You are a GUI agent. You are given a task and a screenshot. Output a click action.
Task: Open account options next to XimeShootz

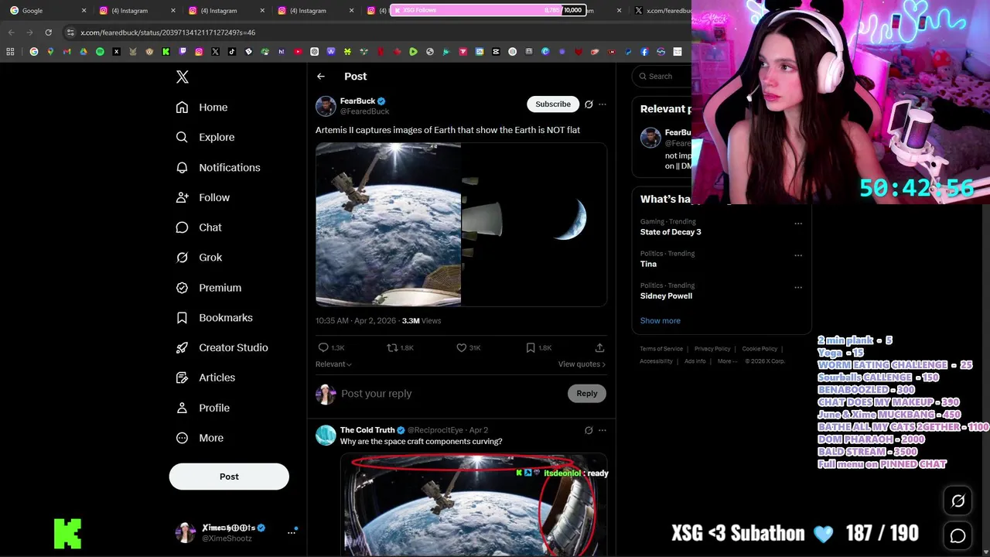point(292,532)
